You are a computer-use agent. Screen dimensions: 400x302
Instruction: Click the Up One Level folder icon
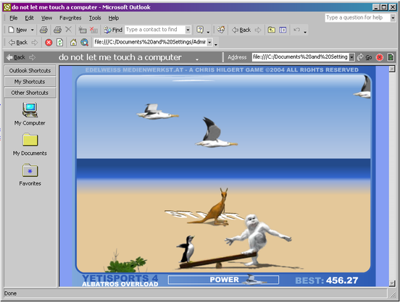coord(272,30)
